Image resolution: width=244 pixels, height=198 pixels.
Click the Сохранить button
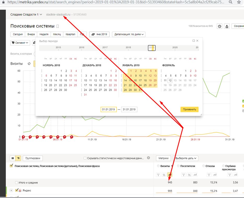pyautogui.click(x=238, y=26)
